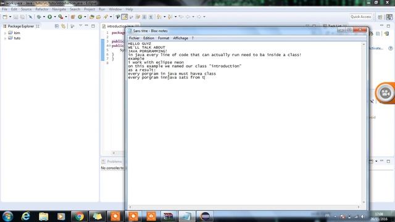Open the file explorer folder taskbar icon

tap(43, 216)
